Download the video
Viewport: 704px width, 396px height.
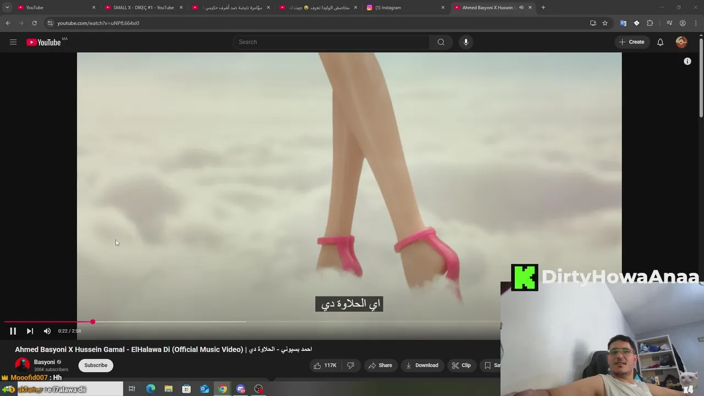(422, 365)
